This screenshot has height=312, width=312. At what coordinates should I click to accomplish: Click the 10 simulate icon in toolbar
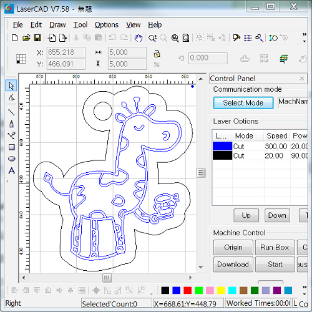pos(273,38)
